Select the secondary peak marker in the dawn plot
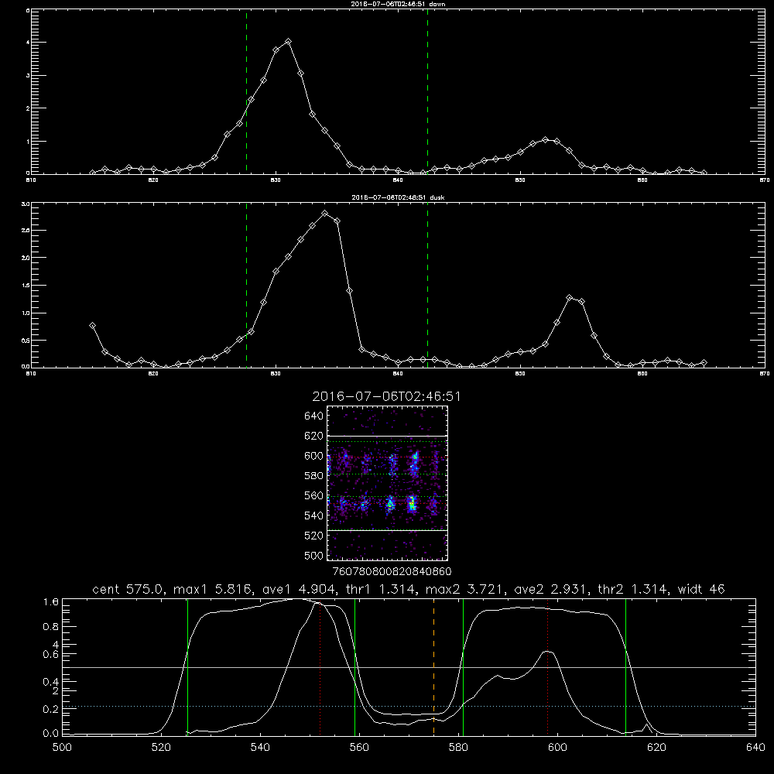This screenshot has width=774, height=774. coord(545,139)
